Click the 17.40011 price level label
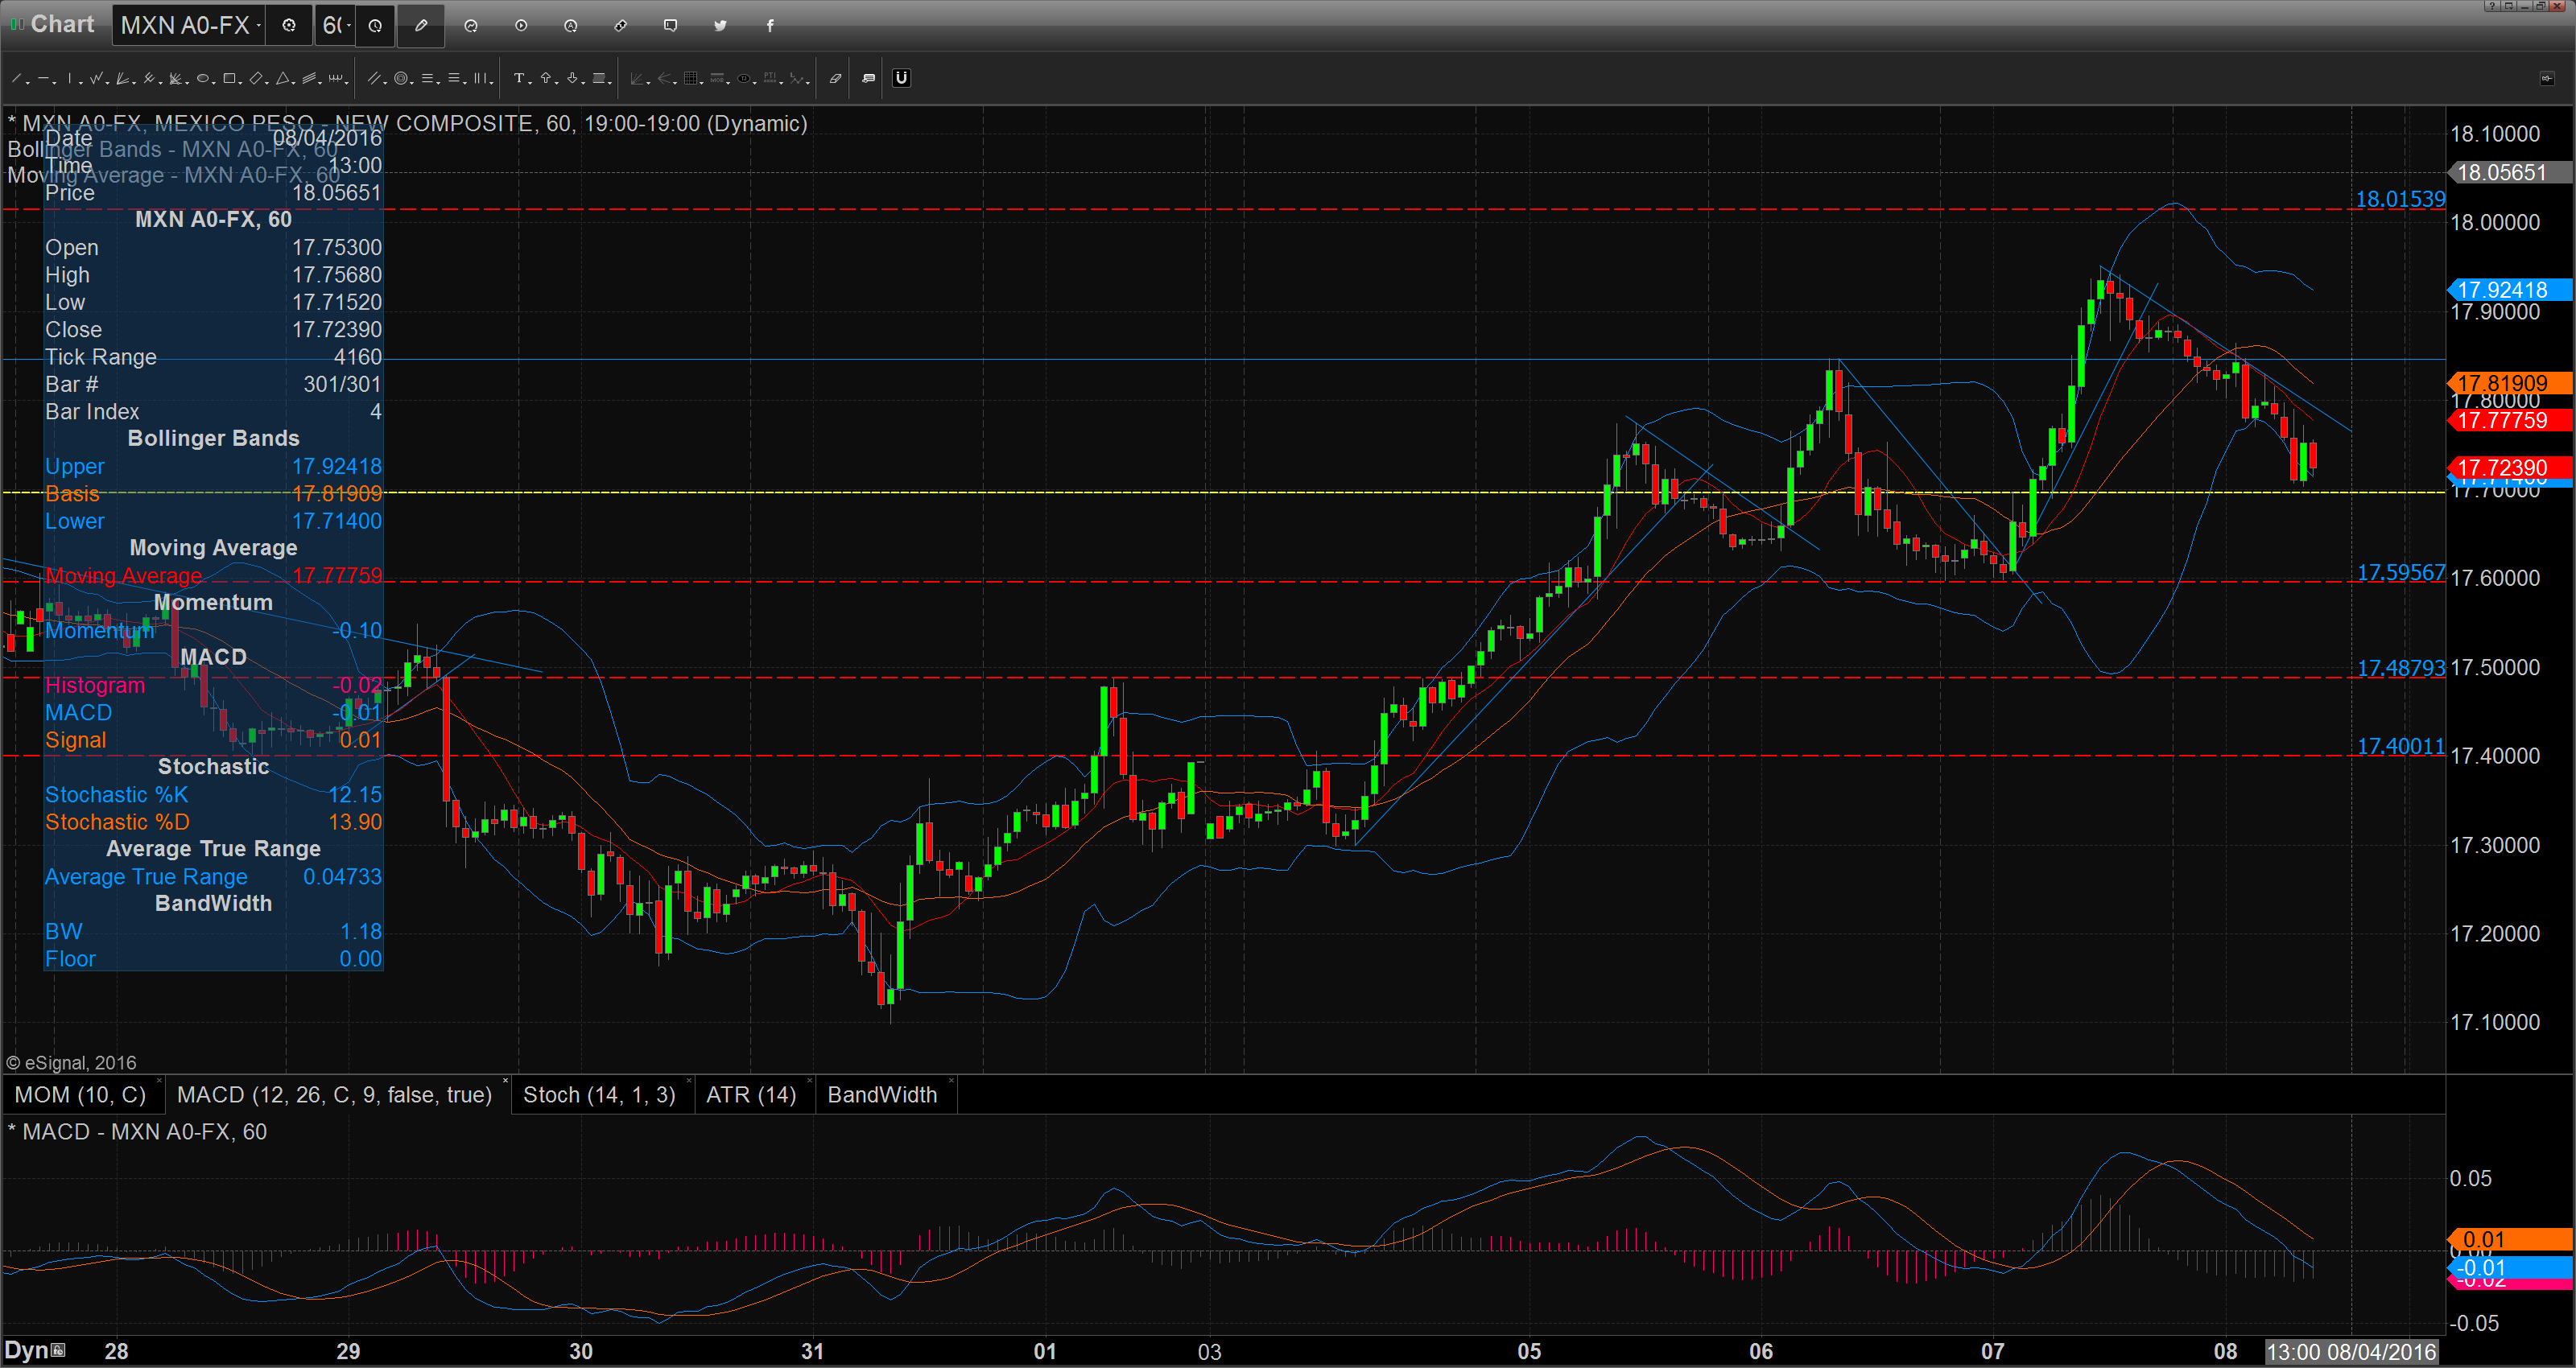Screen dimensions: 2576x1368 click(x=2401, y=746)
